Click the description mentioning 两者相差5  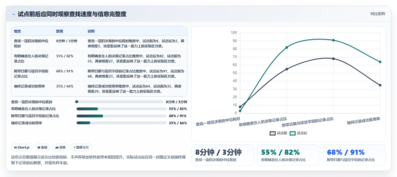(136, 43)
